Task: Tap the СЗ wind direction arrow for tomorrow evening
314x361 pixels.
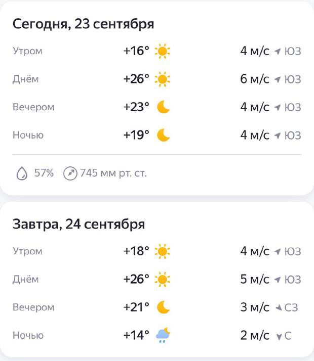Action: (279, 307)
